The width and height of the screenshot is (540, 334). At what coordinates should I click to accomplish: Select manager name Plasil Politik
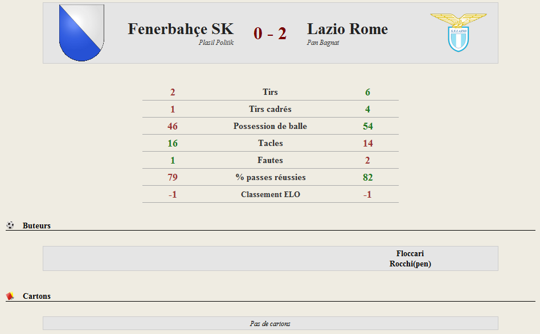216,43
